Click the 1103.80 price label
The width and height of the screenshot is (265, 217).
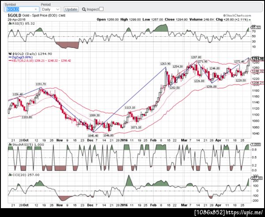pyautogui.click(x=26, y=117)
